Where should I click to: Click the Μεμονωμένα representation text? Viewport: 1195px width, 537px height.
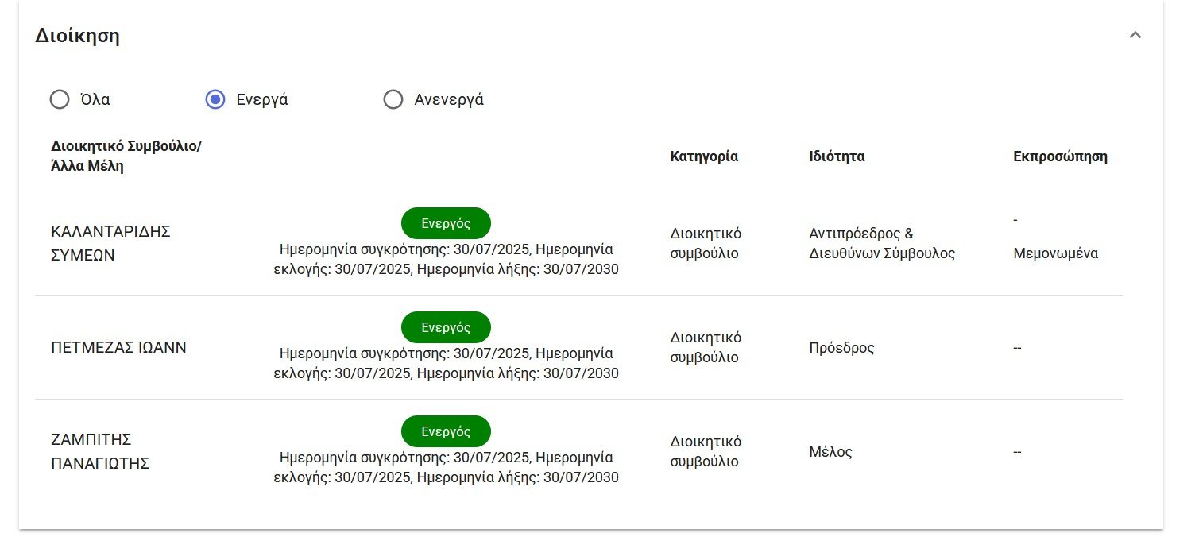click(x=1056, y=254)
